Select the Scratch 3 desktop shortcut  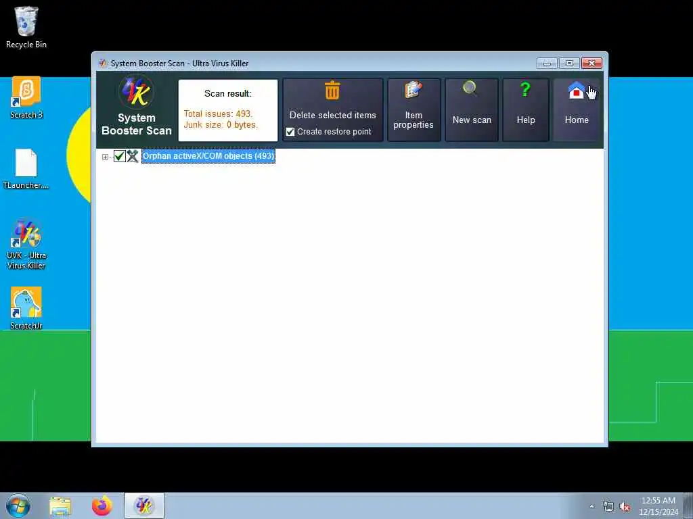[26, 97]
